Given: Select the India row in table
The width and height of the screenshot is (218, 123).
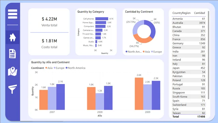Looking at the screenshot, I should [x=189, y=52].
